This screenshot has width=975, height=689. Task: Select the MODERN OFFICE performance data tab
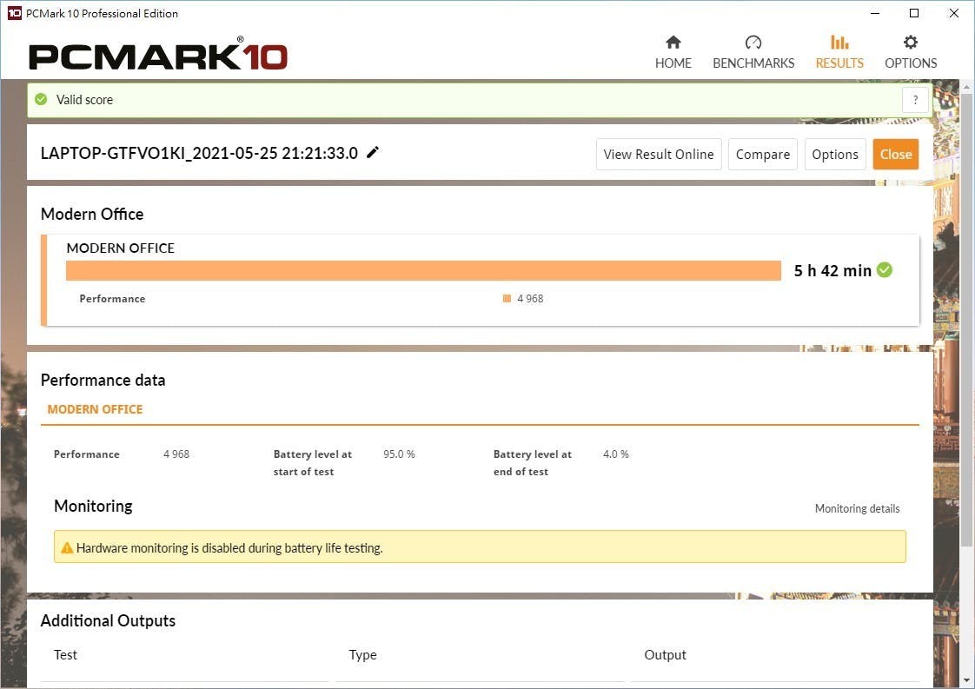click(95, 409)
